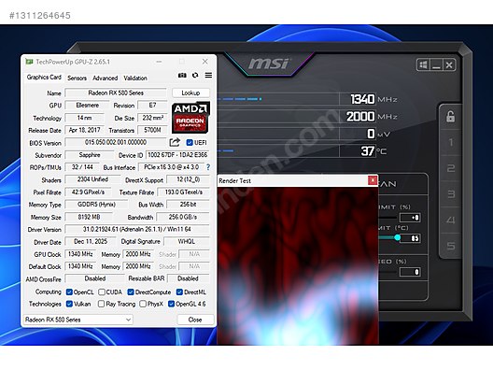
Task: Click the Pixel Fillrate 42.9 GPixel/s field
Action: tap(89, 192)
